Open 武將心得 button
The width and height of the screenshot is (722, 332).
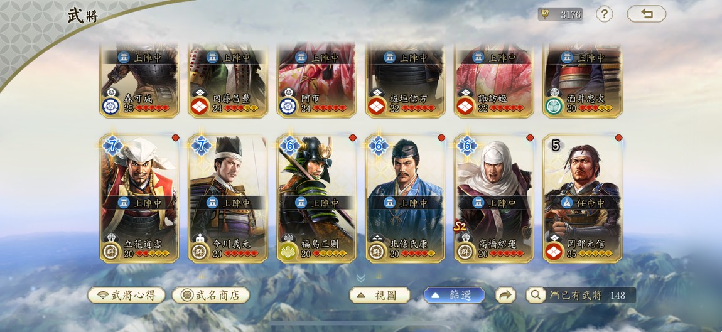[x=127, y=295]
